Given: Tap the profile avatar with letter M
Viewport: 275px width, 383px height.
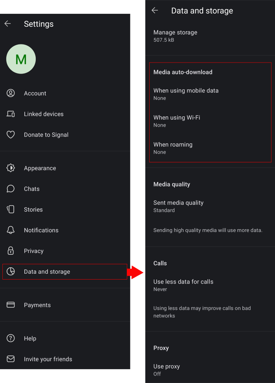Looking at the screenshot, I should pos(21,59).
